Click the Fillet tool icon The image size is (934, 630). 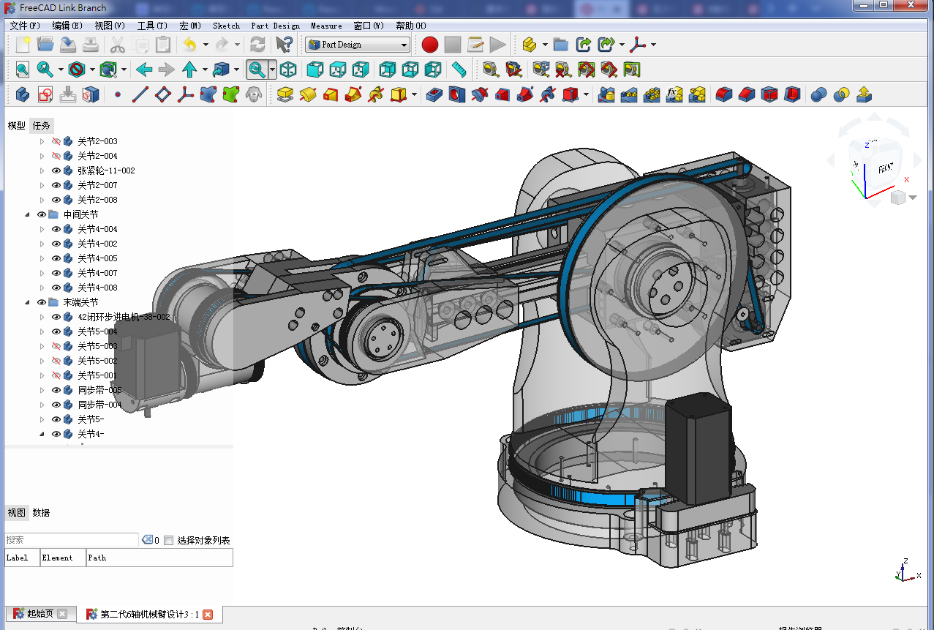[x=724, y=94]
